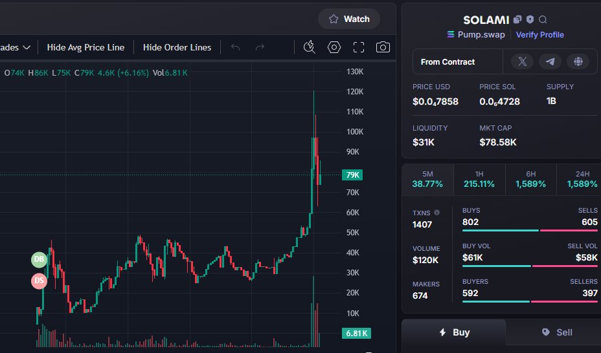
Task: Switch to the Buy tab
Action: pyautogui.click(x=454, y=332)
